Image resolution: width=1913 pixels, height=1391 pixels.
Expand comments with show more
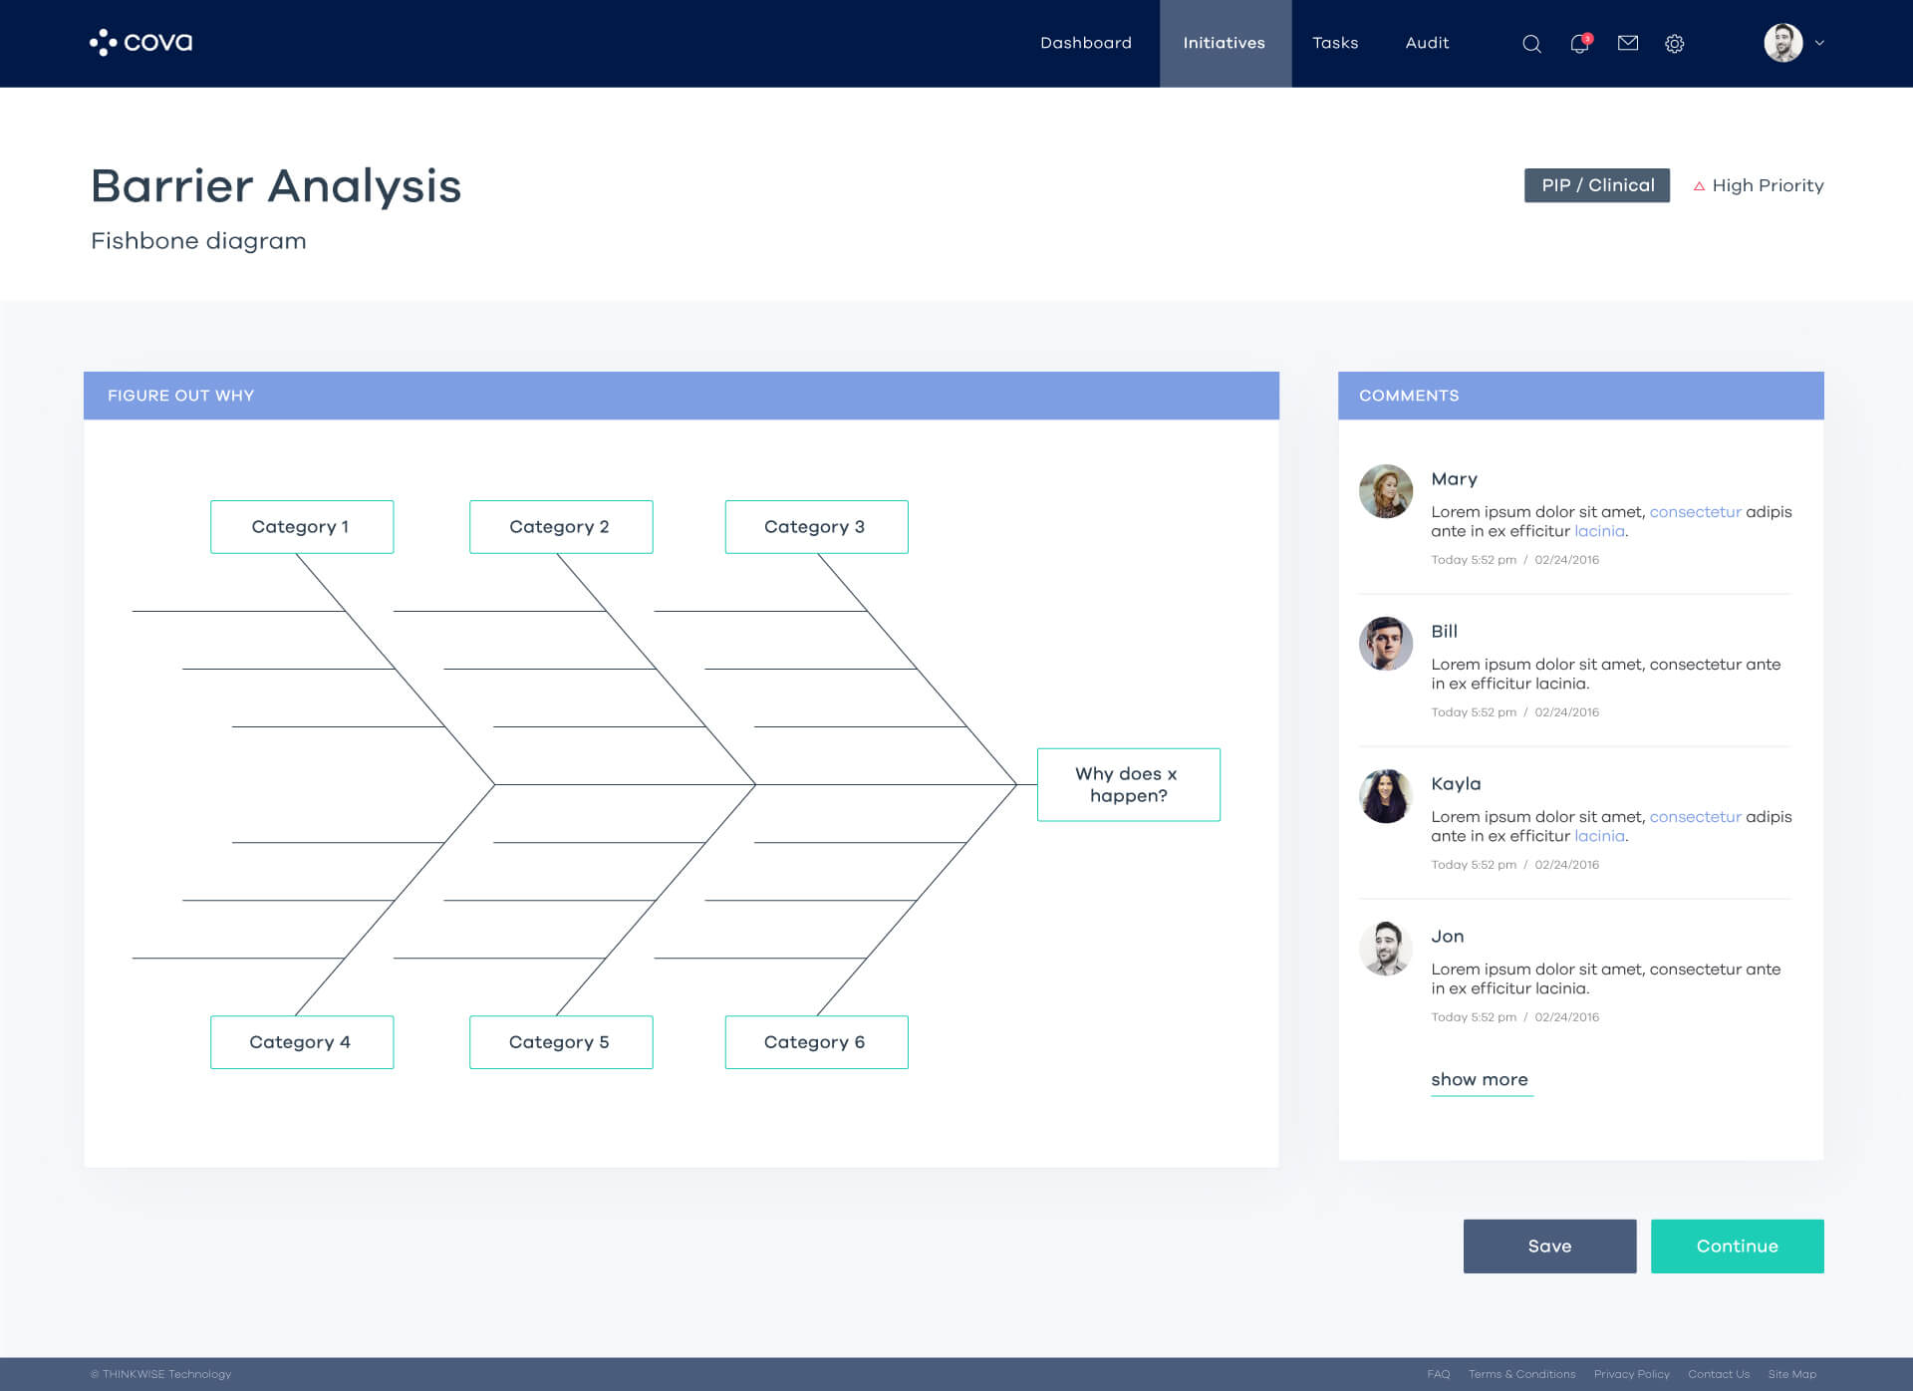(1480, 1079)
